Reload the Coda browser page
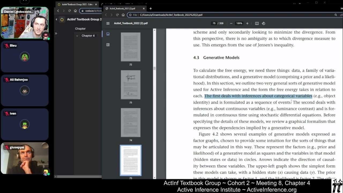343x193 pixels. (x=69, y=11)
